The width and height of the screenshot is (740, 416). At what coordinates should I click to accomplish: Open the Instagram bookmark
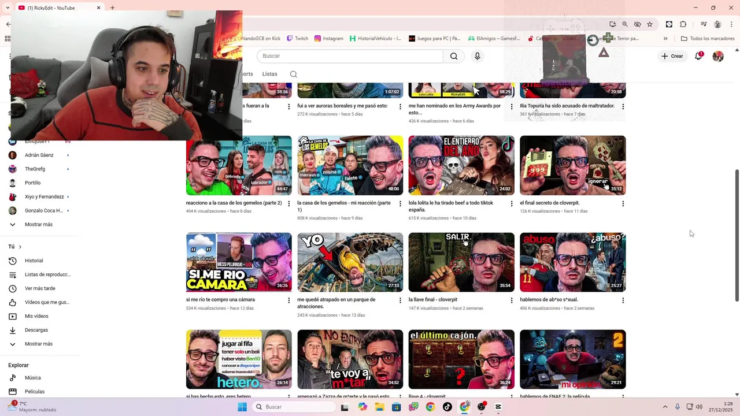[329, 39]
